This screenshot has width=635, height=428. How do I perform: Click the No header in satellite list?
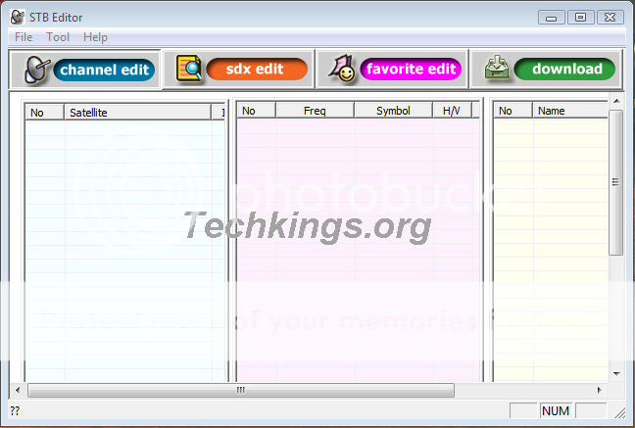44,113
